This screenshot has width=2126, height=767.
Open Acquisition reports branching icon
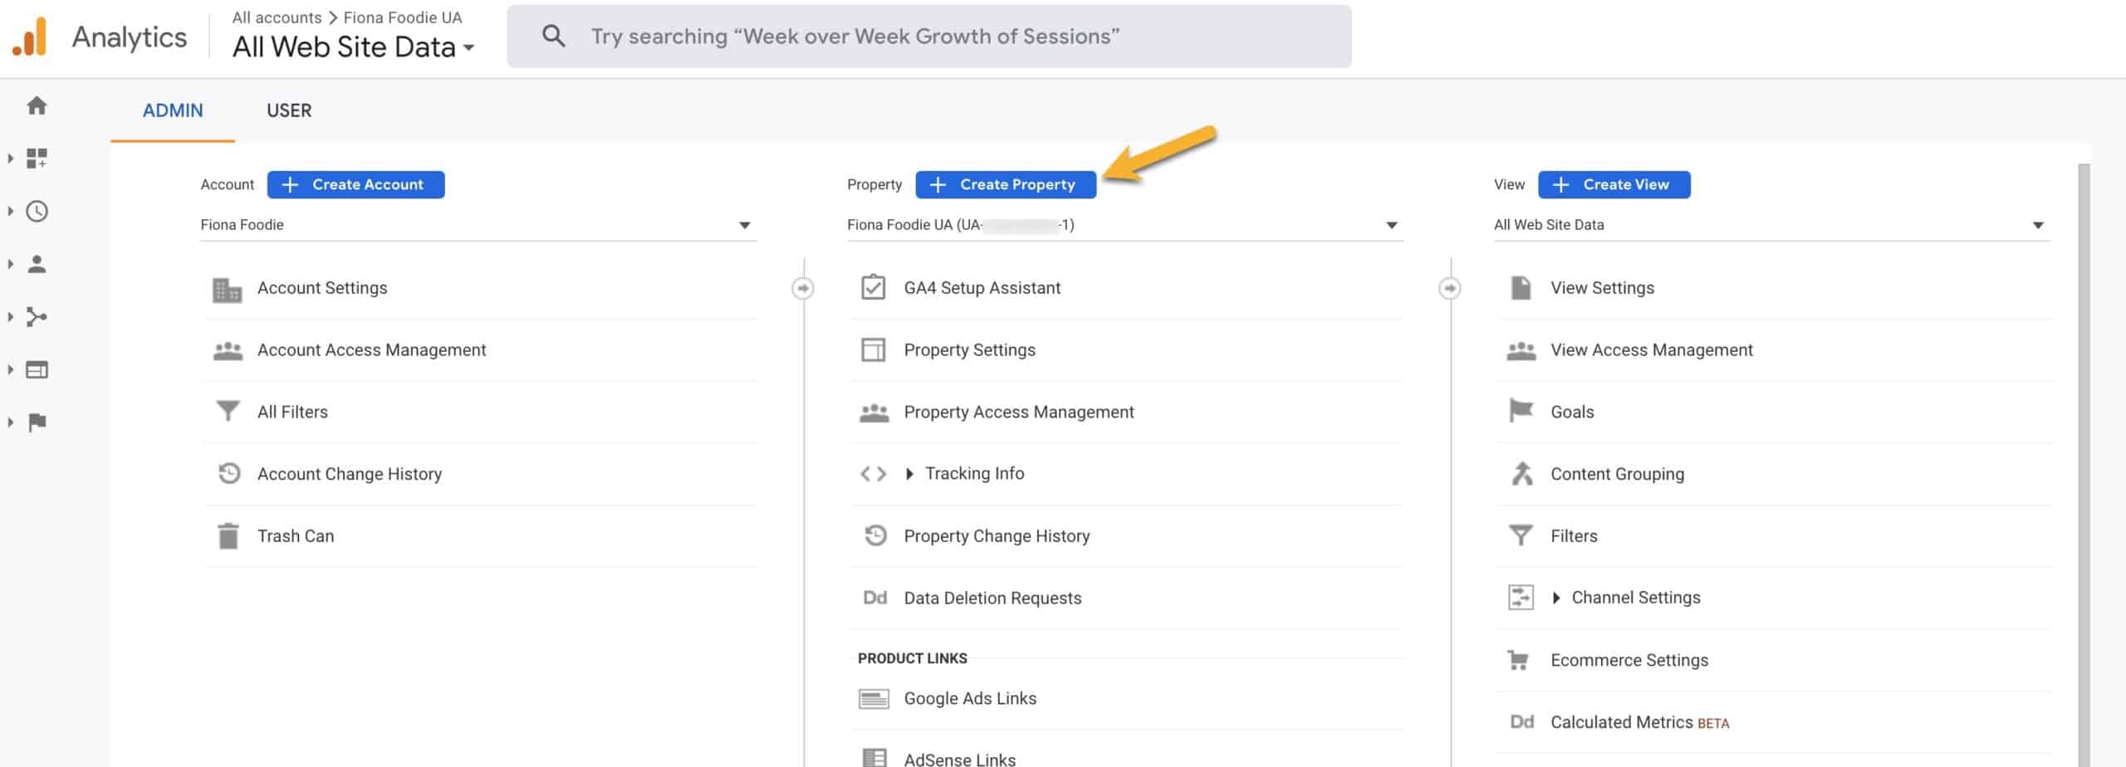(x=37, y=316)
